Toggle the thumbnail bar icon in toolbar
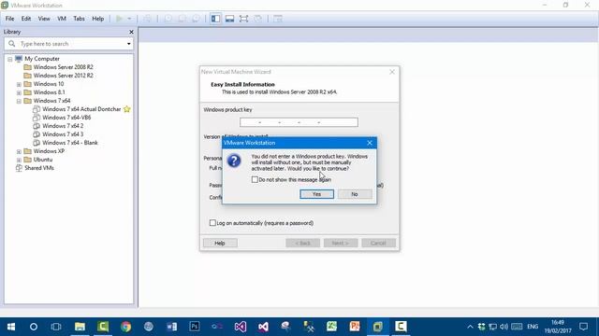This screenshot has width=599, height=336. coord(229,19)
